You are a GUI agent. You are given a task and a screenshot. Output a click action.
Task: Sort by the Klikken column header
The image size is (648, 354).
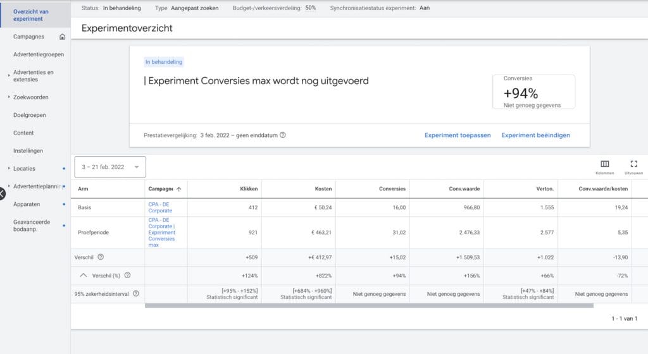[249, 189]
